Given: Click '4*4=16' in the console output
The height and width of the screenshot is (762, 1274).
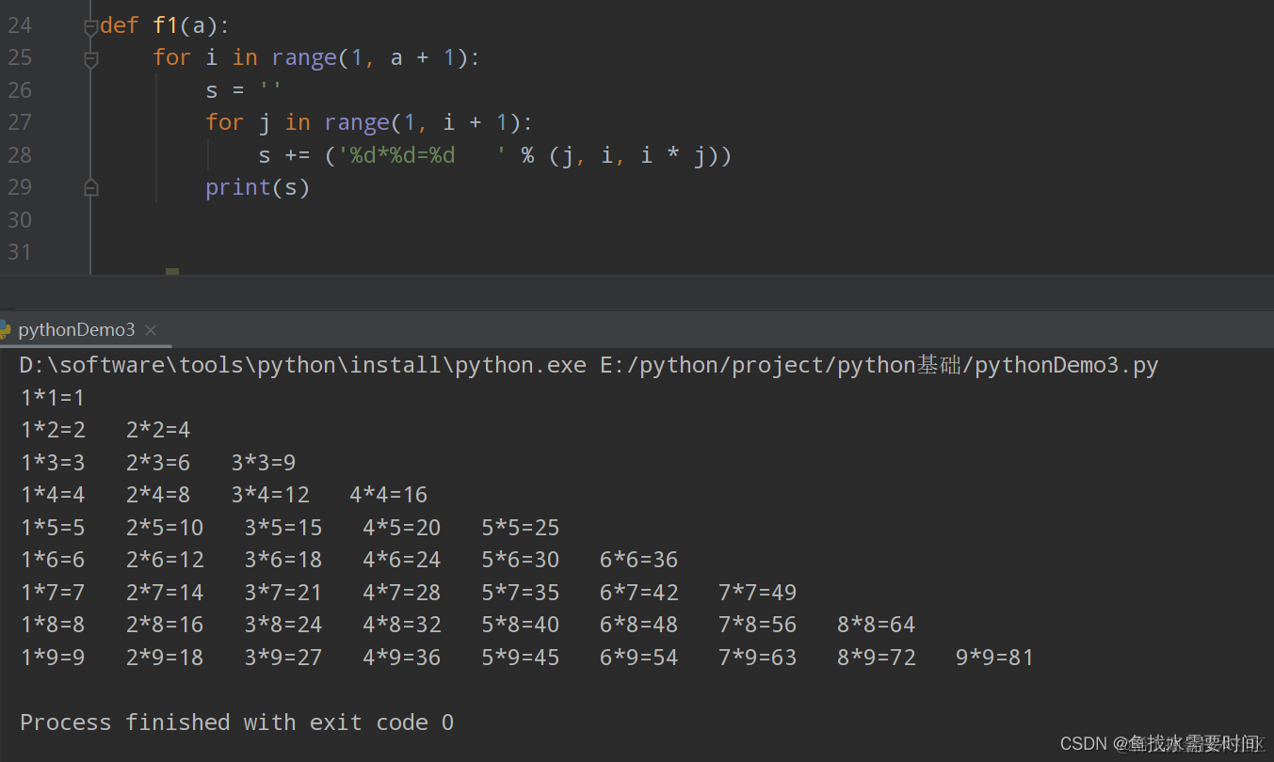Looking at the screenshot, I should [389, 495].
